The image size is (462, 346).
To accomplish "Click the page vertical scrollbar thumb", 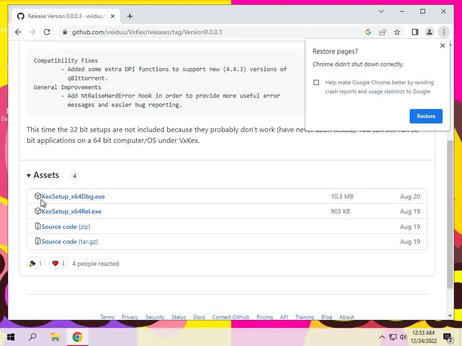I will 450,214.
